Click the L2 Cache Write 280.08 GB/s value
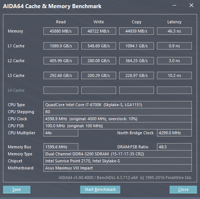This screenshot has height=199, width=200. tap(99, 61)
